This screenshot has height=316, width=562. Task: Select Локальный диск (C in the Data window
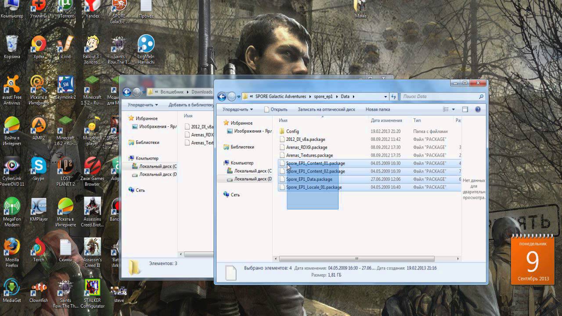pos(249,171)
